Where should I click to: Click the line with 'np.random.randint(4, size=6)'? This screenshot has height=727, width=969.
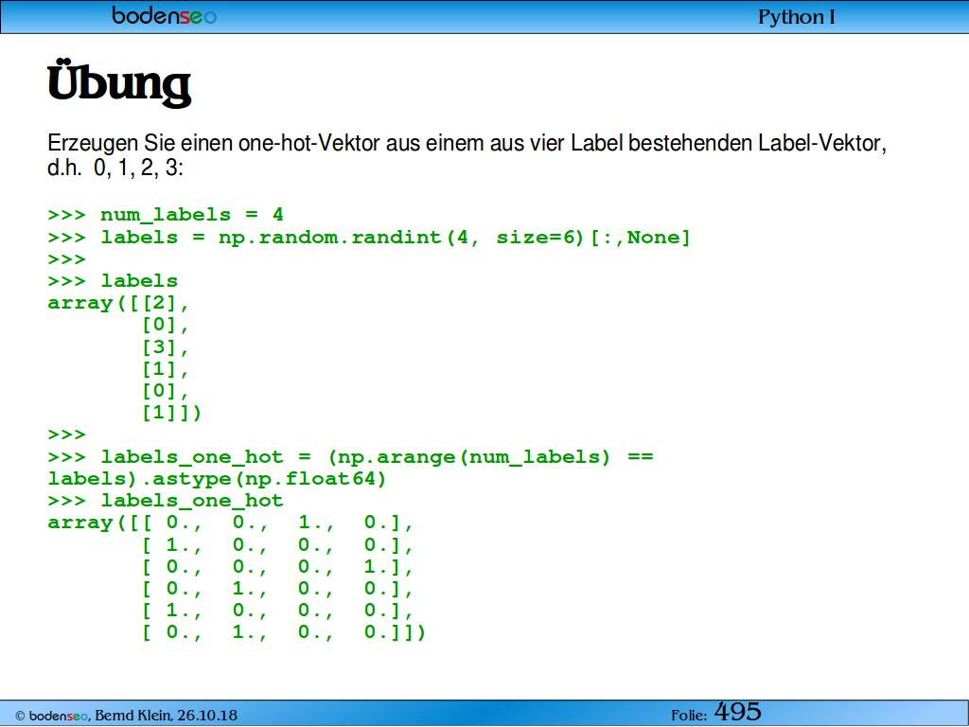(x=369, y=238)
